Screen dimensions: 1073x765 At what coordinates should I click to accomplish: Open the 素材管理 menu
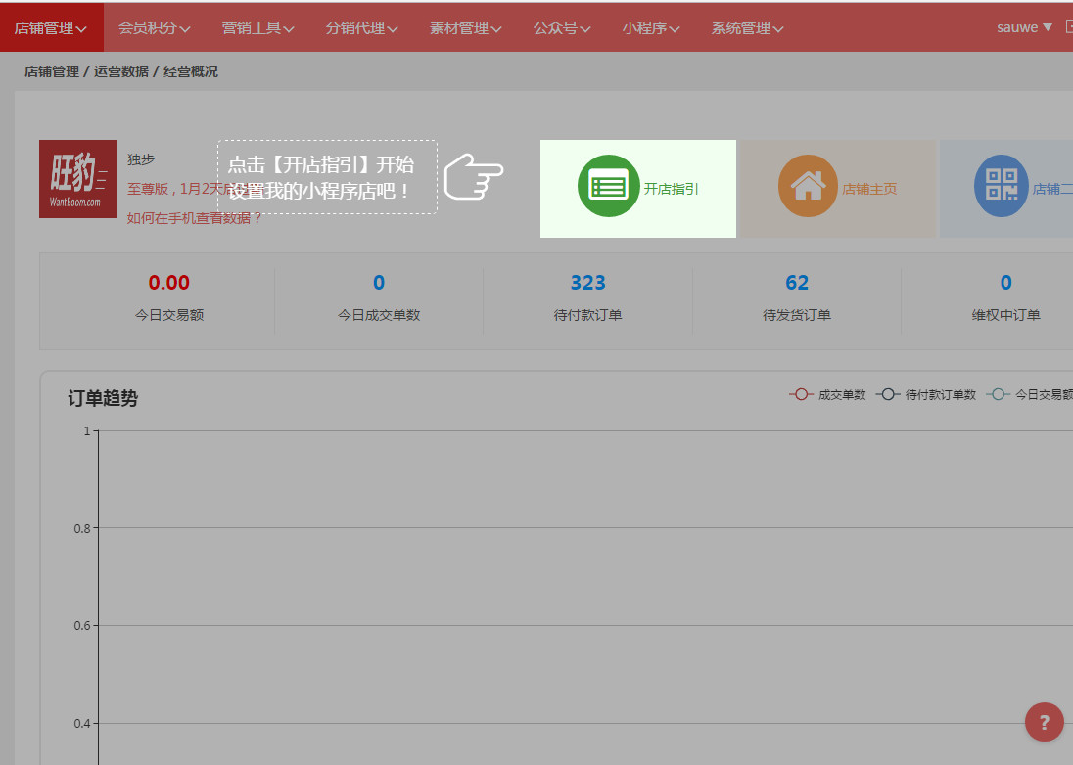(x=466, y=28)
